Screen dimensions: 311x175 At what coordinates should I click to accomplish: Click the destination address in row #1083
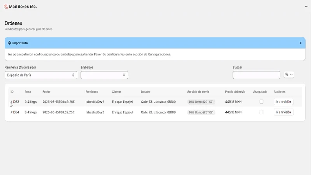(158, 102)
